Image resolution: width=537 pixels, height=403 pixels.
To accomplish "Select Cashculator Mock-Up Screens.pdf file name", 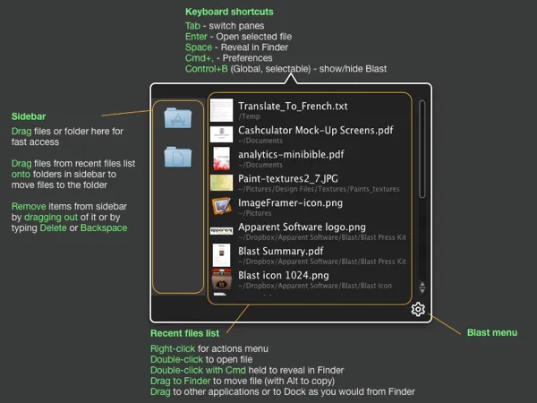I will [x=316, y=130].
